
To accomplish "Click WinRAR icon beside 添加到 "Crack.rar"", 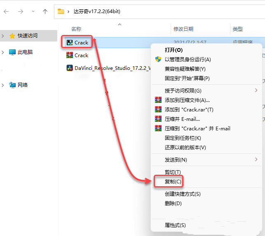I will tap(158, 109).
